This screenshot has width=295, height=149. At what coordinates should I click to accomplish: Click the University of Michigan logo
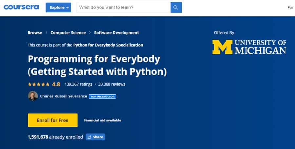[249, 47]
